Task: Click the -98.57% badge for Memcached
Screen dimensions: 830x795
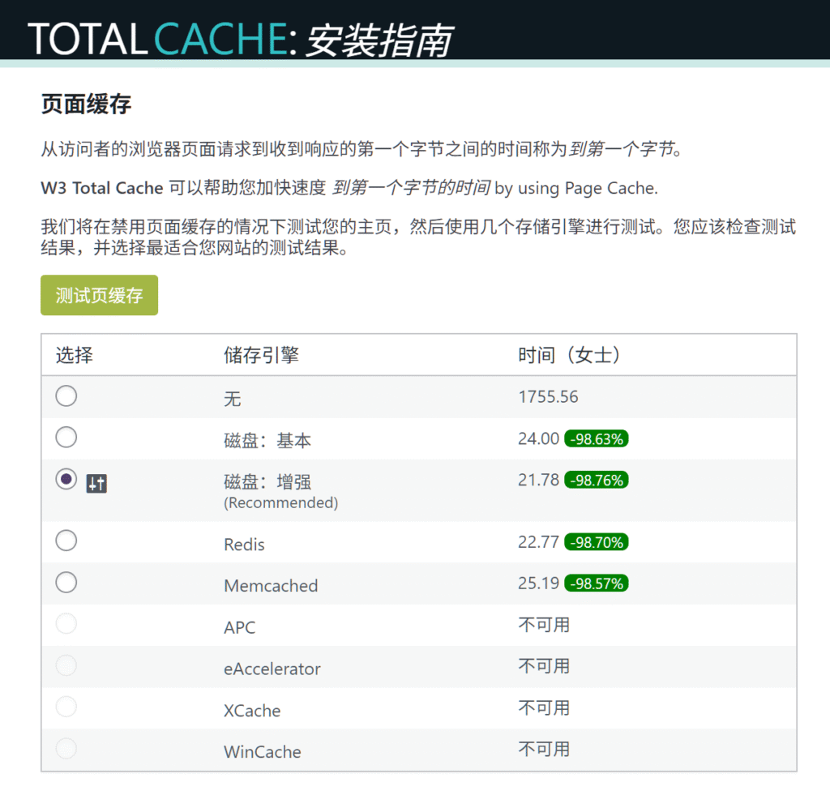Action: [x=597, y=583]
